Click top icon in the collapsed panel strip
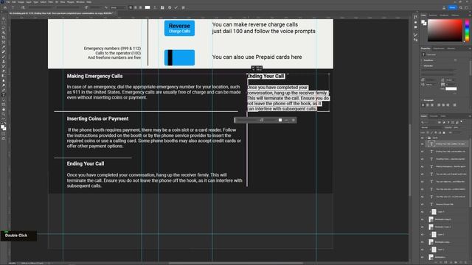 tap(416, 17)
